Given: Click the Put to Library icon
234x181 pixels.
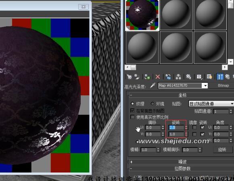Looking at the screenshot, I should pos(188,77).
